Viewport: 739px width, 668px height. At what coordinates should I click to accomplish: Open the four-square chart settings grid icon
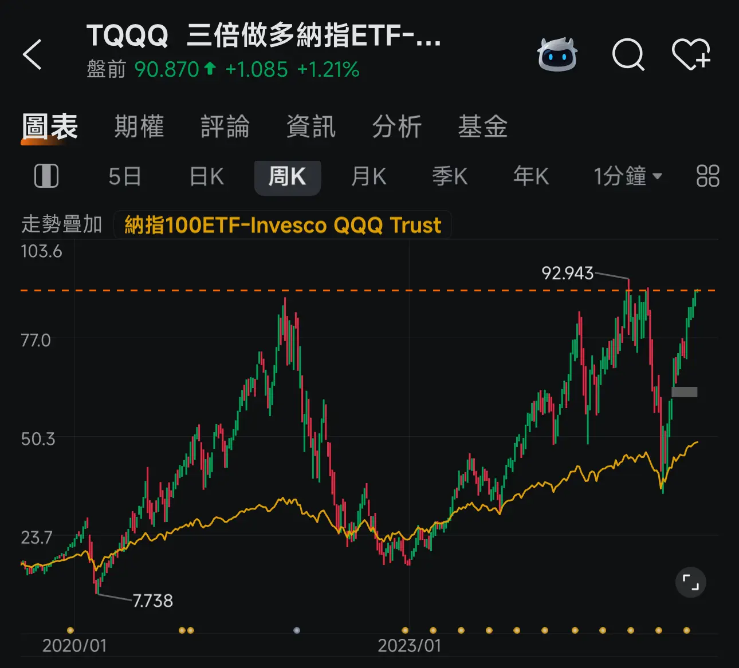coord(707,176)
